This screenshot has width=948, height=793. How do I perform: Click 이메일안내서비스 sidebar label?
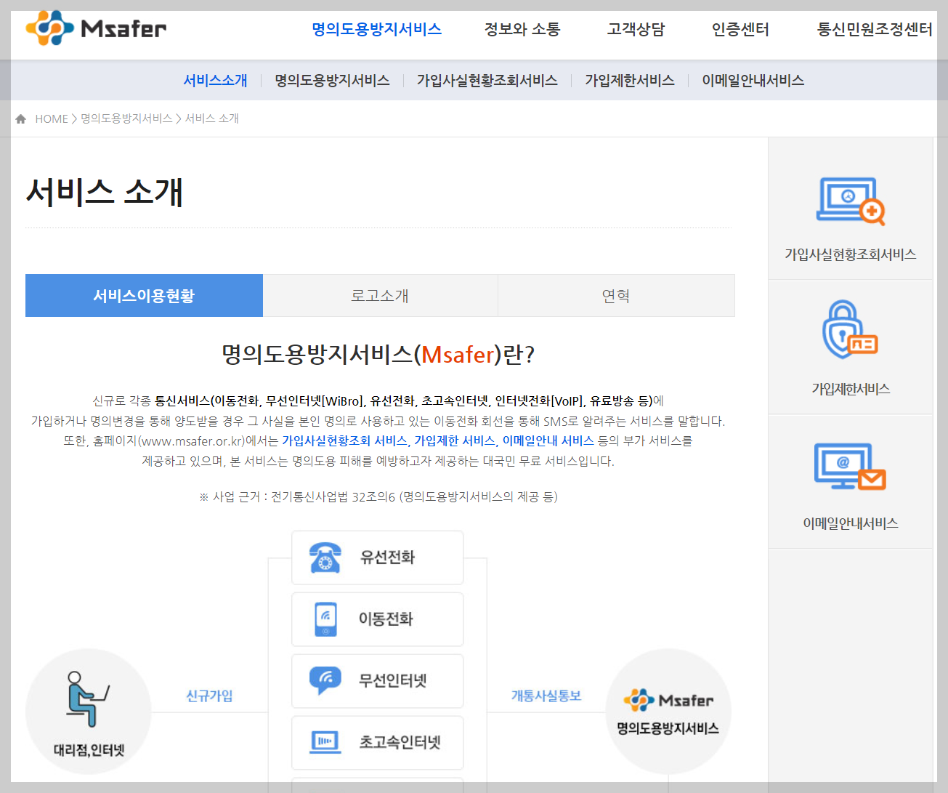tap(850, 523)
